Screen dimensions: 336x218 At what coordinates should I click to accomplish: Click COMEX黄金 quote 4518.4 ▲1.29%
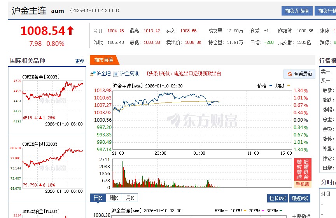click(x=39, y=118)
